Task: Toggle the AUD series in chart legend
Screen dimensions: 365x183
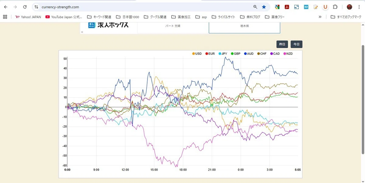Action: point(249,54)
